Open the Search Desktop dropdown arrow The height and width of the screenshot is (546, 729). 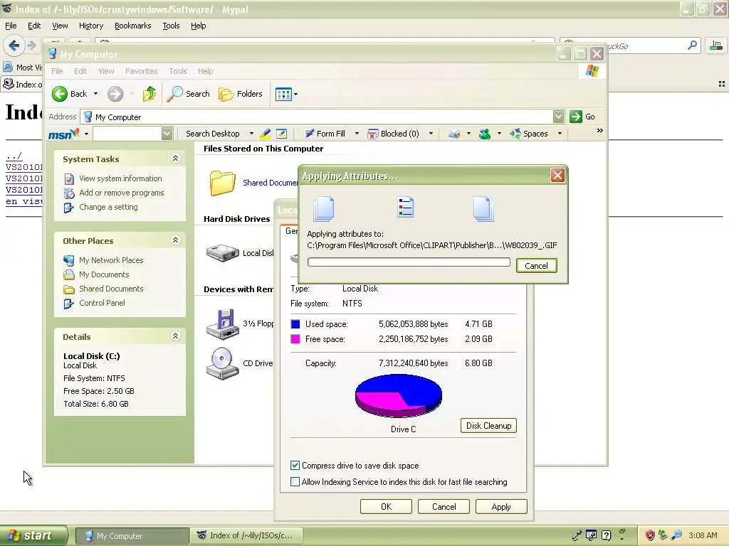coord(251,134)
